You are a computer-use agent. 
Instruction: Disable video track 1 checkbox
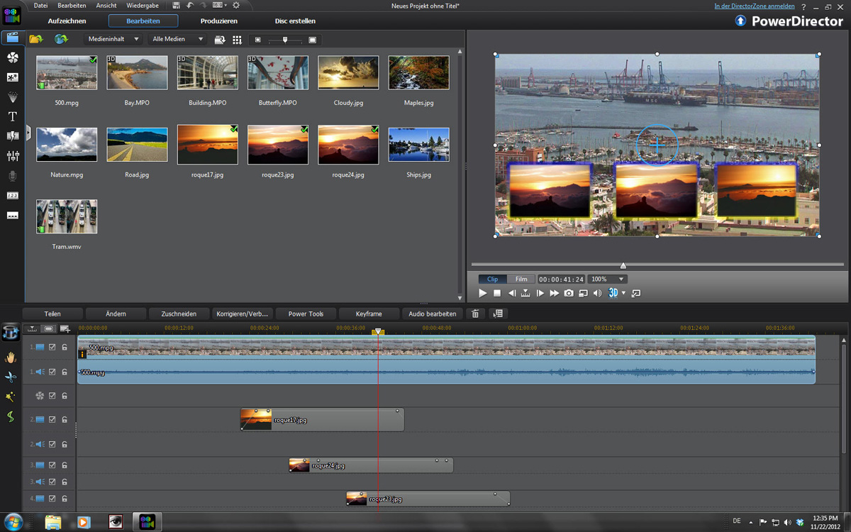(52, 347)
